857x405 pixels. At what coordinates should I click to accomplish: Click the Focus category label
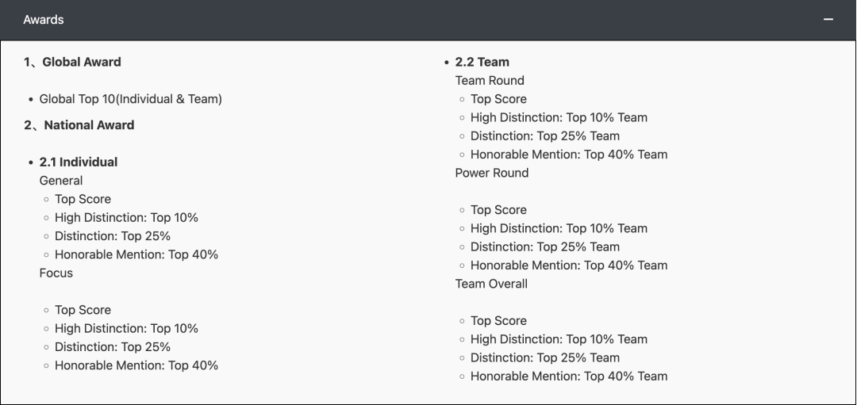tap(56, 273)
